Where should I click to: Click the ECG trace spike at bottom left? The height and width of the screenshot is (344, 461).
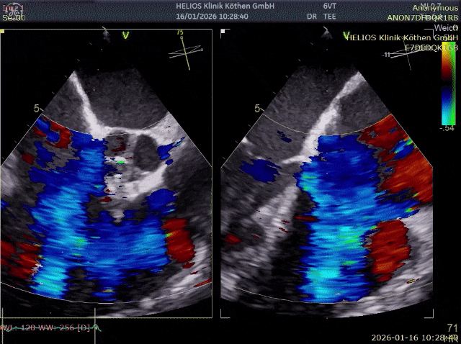(x=96, y=327)
